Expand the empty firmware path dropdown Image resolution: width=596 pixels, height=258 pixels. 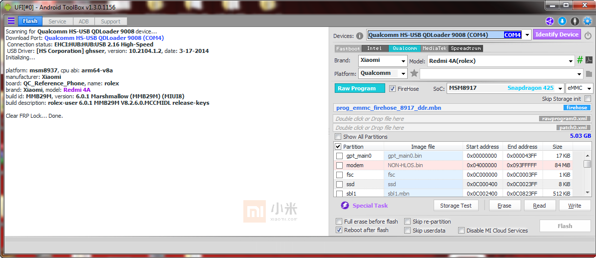click(x=580, y=73)
